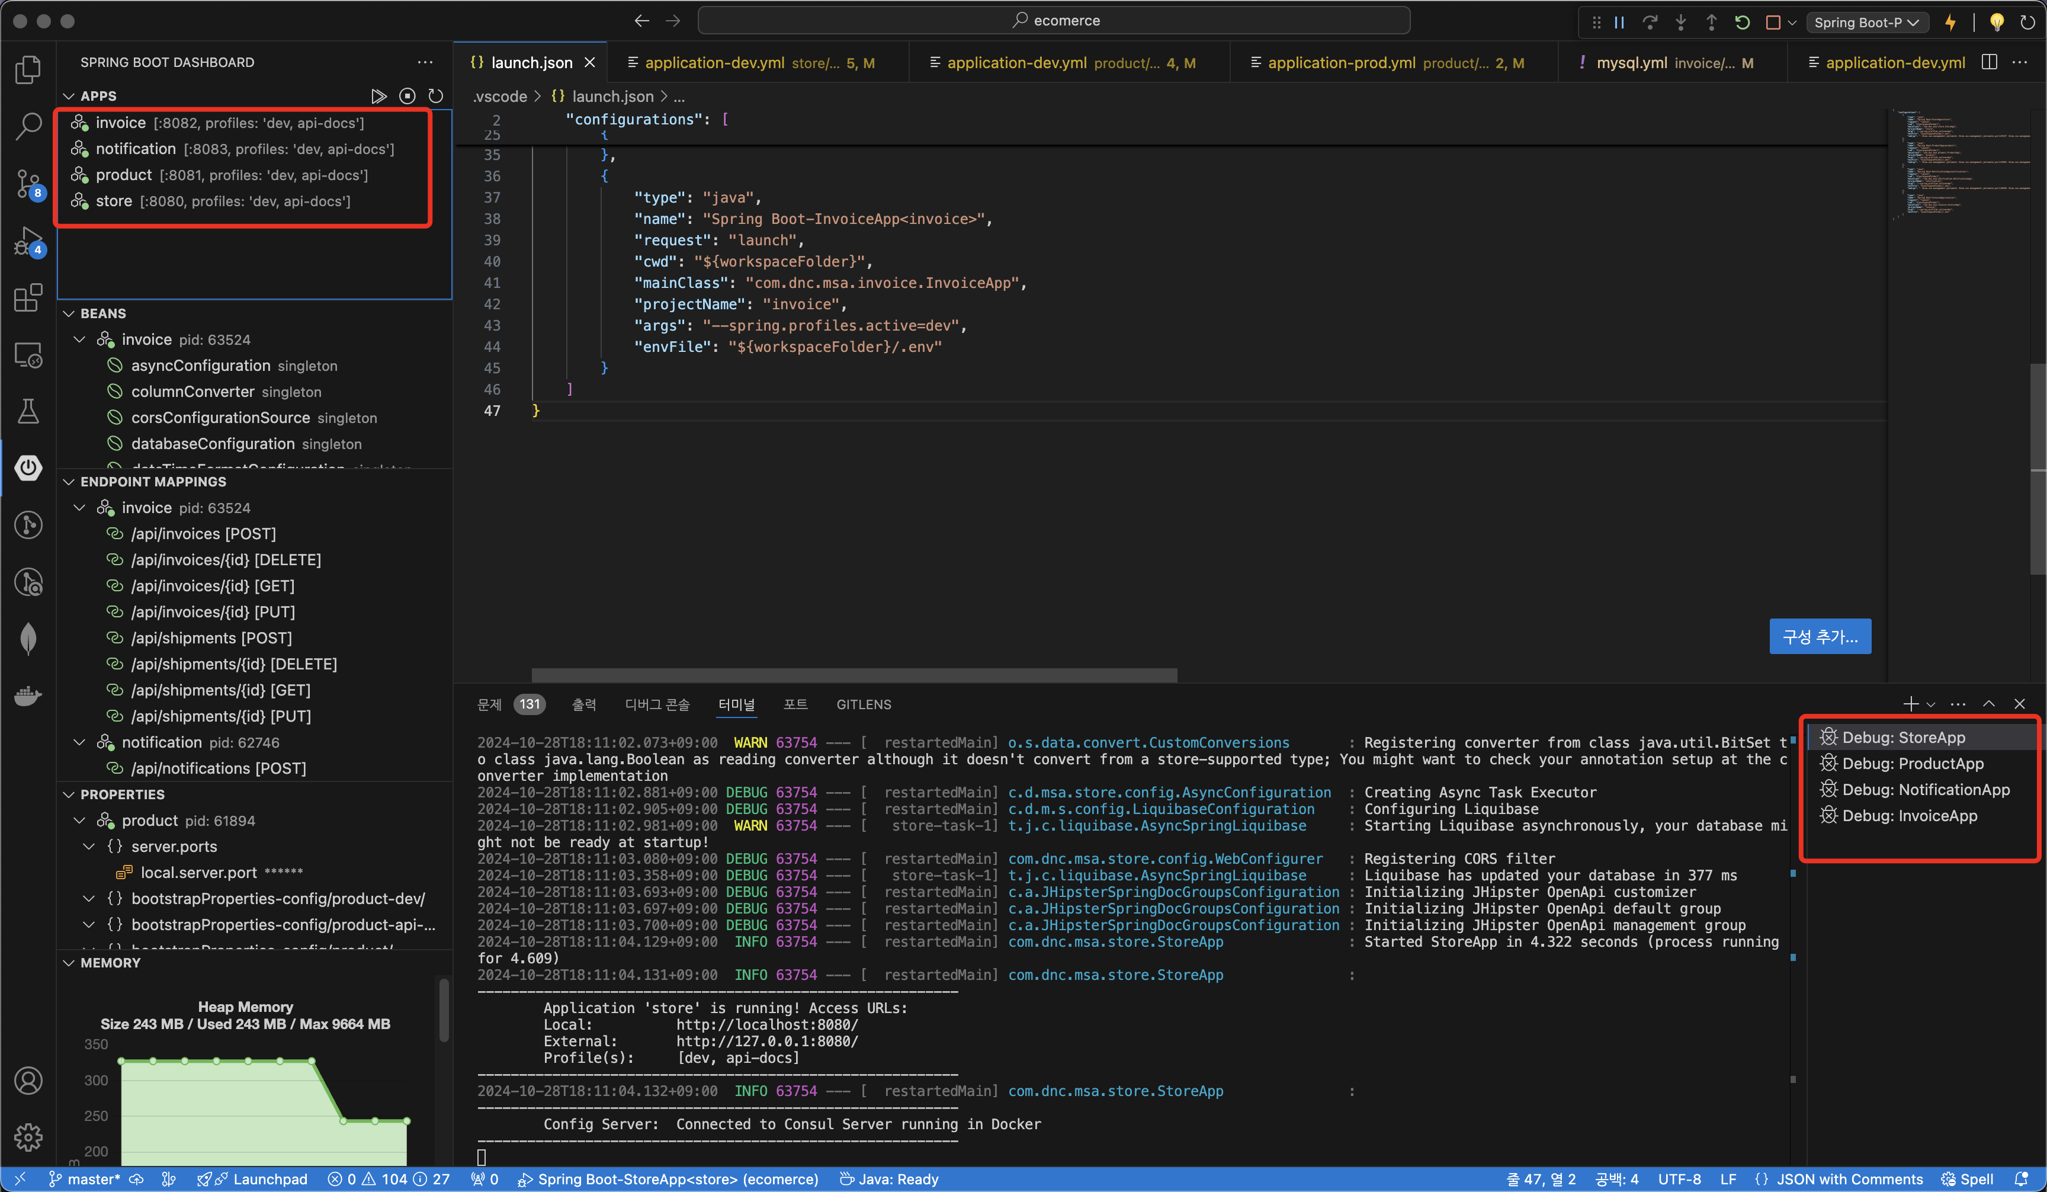
Task: Stop the debug session with square icon
Action: [x=1773, y=22]
